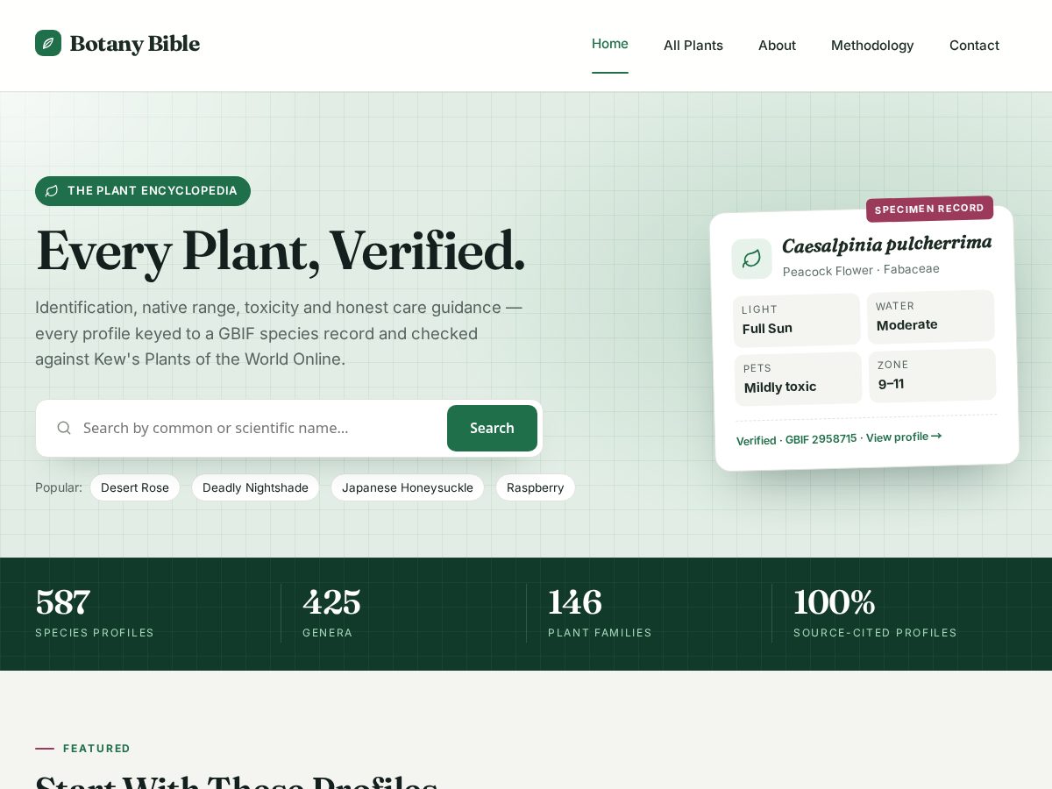Open the About menu item
The height and width of the screenshot is (789, 1052).
(777, 45)
